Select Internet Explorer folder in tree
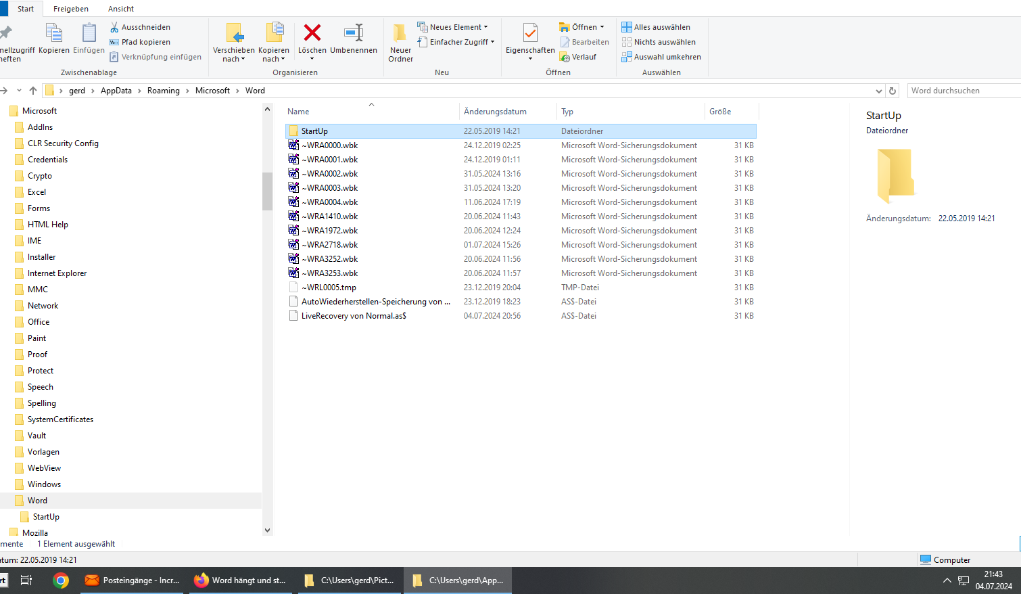The height and width of the screenshot is (594, 1021). [57, 273]
